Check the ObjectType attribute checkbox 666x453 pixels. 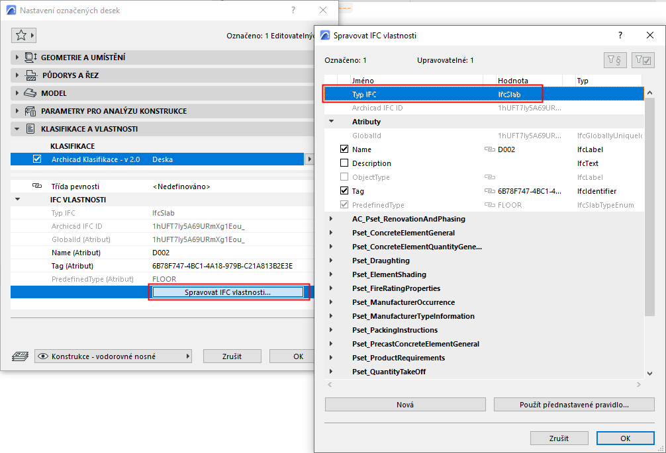pos(344,177)
